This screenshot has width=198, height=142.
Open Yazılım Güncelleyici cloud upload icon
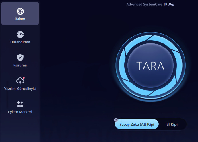tap(20, 81)
